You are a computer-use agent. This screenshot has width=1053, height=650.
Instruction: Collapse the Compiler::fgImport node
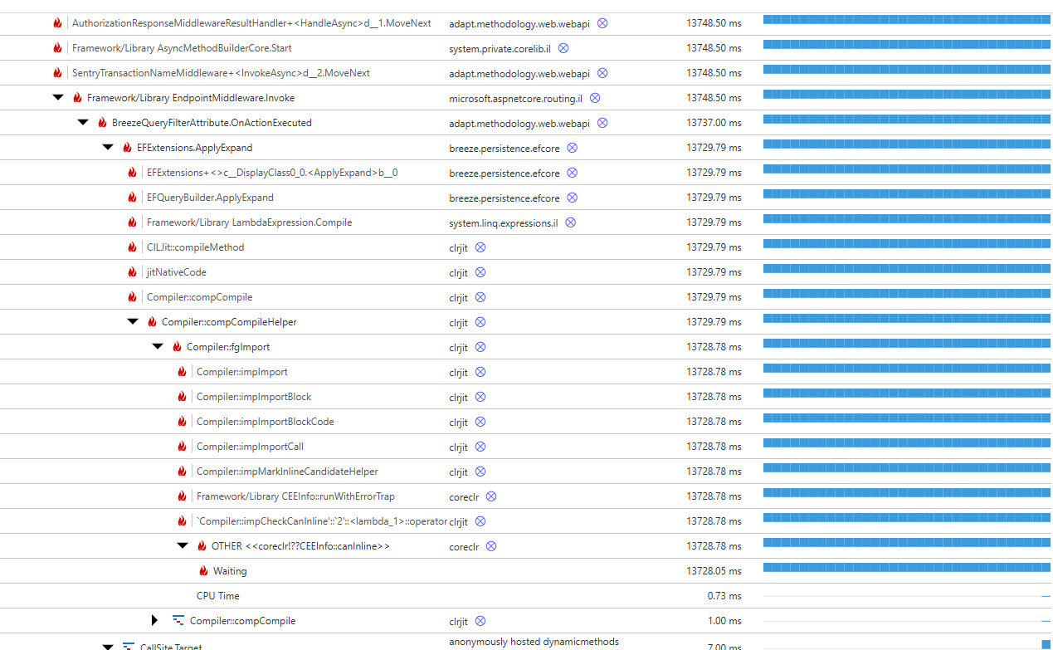[x=158, y=347]
